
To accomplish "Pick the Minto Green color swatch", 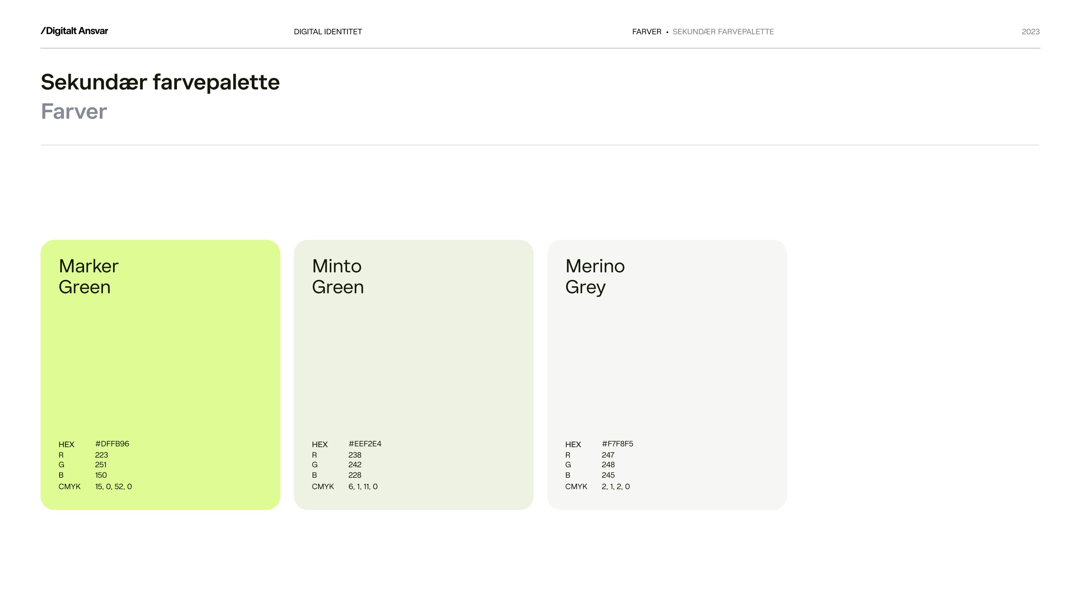I will 414,375.
